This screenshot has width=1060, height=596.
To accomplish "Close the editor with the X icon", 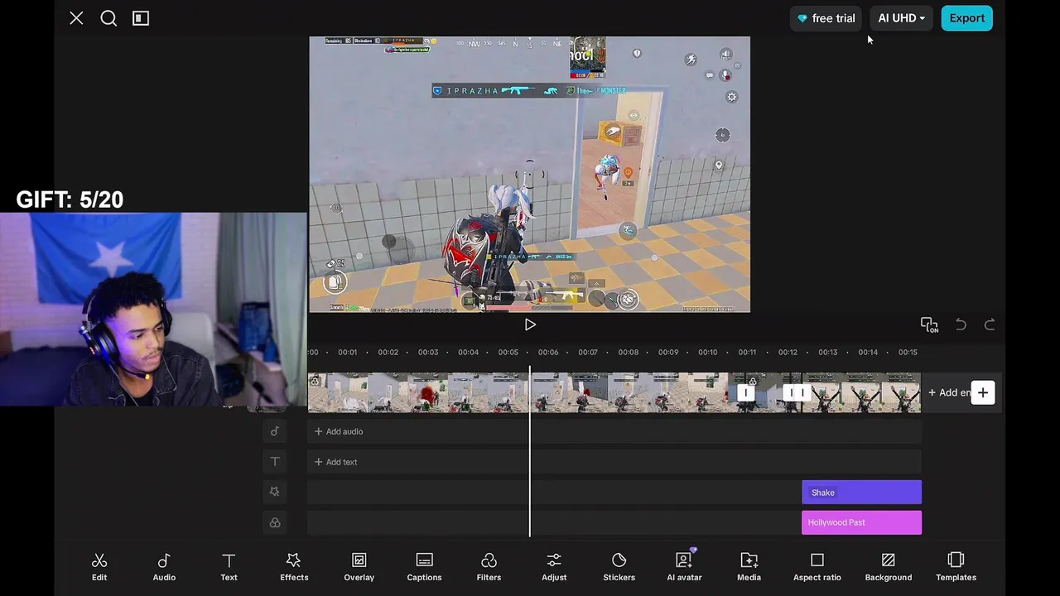I will [76, 17].
